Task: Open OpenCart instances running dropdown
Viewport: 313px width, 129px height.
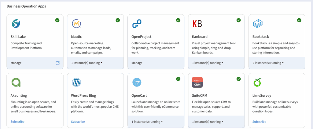Action: coord(147,122)
